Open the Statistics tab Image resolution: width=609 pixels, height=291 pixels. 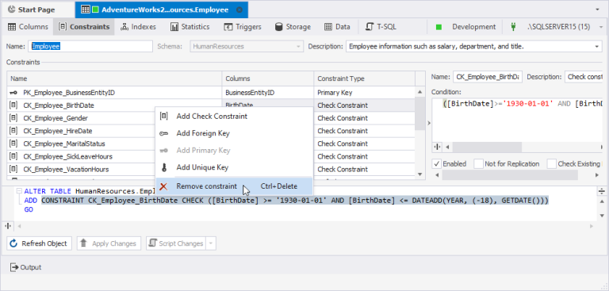pos(190,27)
